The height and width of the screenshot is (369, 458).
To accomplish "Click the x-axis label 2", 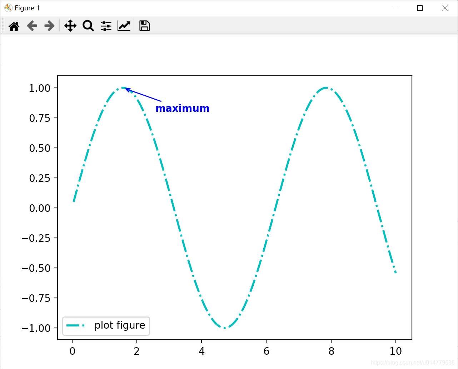I will coord(137,351).
